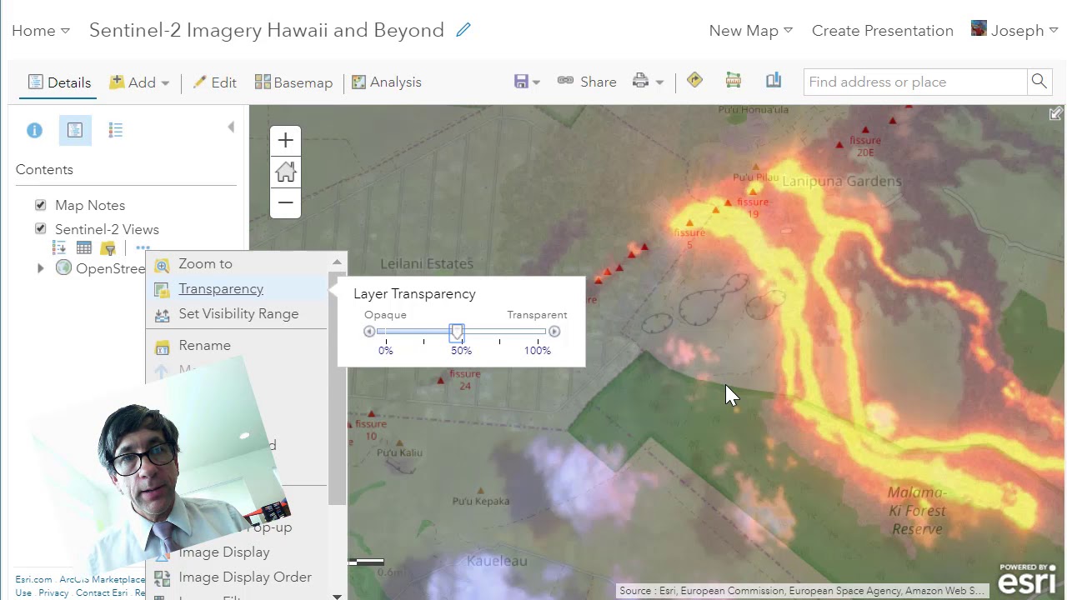The image size is (1067, 600).
Task: Open the New Map dropdown
Action: tap(751, 31)
